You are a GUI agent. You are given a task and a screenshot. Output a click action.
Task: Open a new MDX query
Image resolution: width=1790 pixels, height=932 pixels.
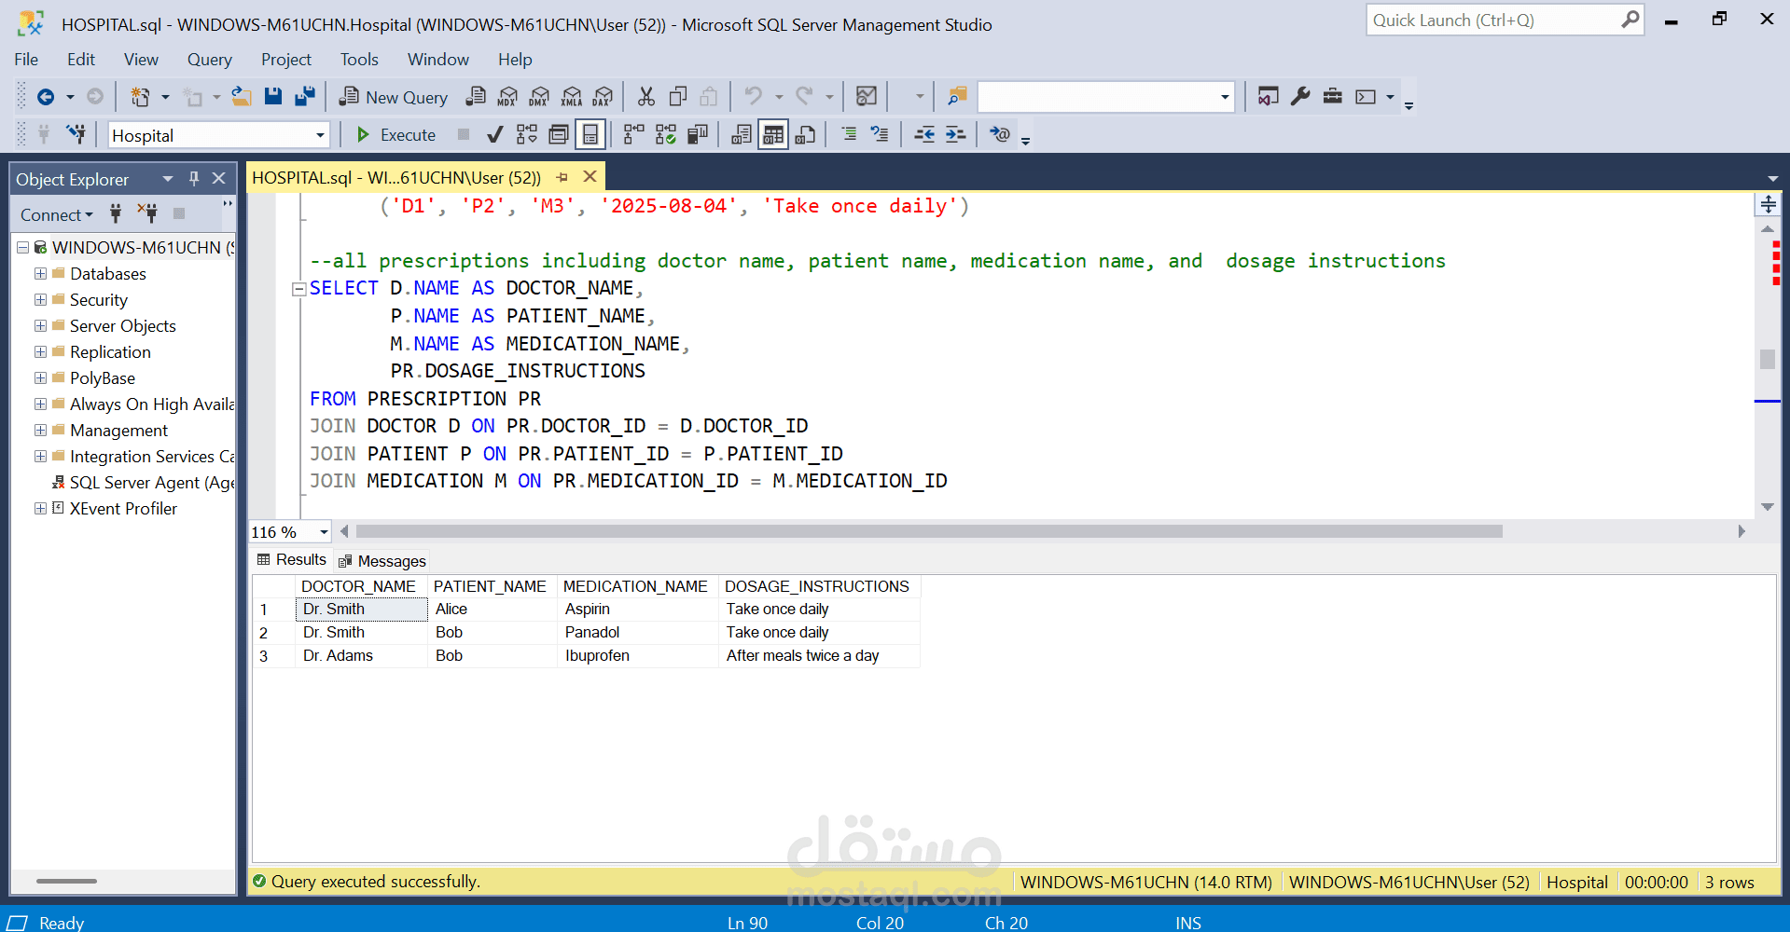[x=507, y=96]
